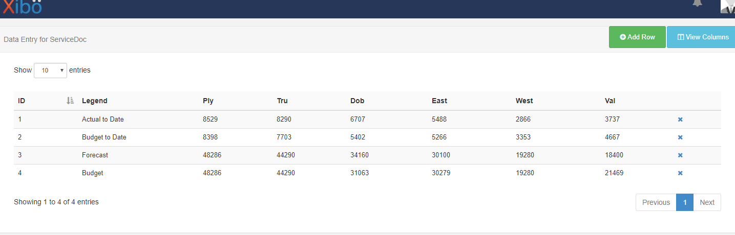This screenshot has height=235, width=735.
Task: Open the notifications bell in the header
Action: 697,3
